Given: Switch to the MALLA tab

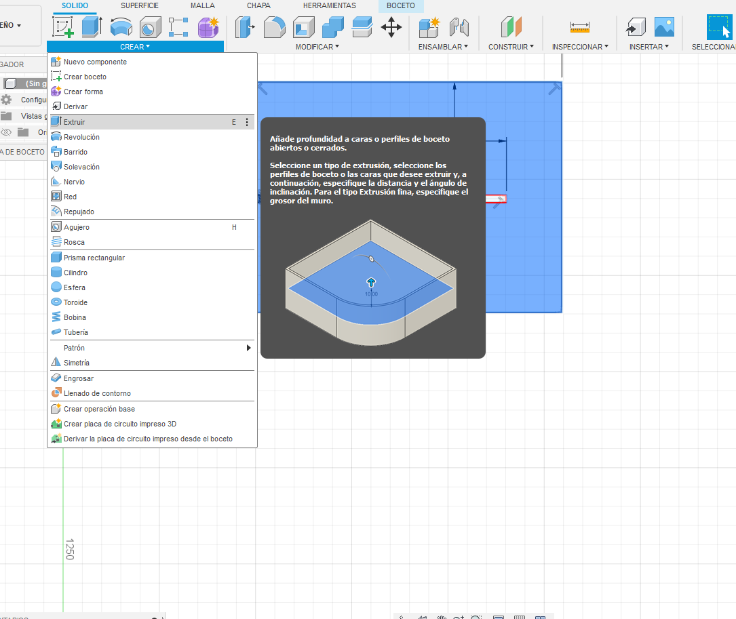Looking at the screenshot, I should point(202,5).
